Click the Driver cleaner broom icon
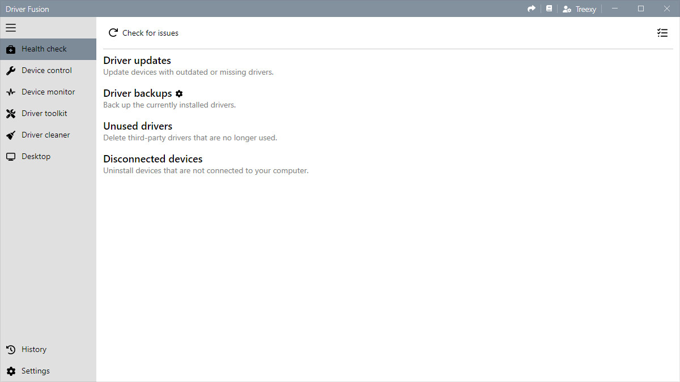Viewport: 680px width, 382px height. click(x=11, y=135)
